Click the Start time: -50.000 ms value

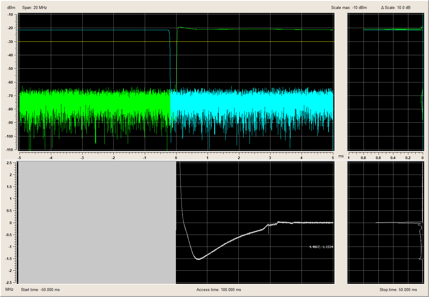pos(40,290)
